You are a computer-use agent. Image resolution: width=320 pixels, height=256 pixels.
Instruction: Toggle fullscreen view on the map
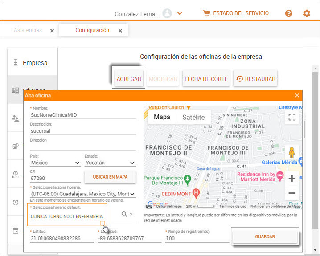[292, 118]
